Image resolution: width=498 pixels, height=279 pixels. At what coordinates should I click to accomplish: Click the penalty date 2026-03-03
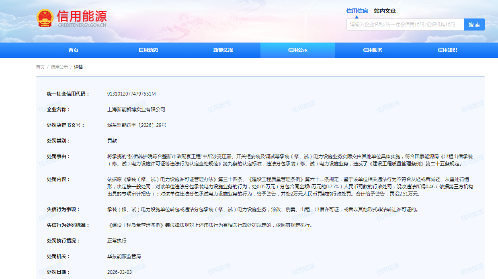tap(119, 272)
